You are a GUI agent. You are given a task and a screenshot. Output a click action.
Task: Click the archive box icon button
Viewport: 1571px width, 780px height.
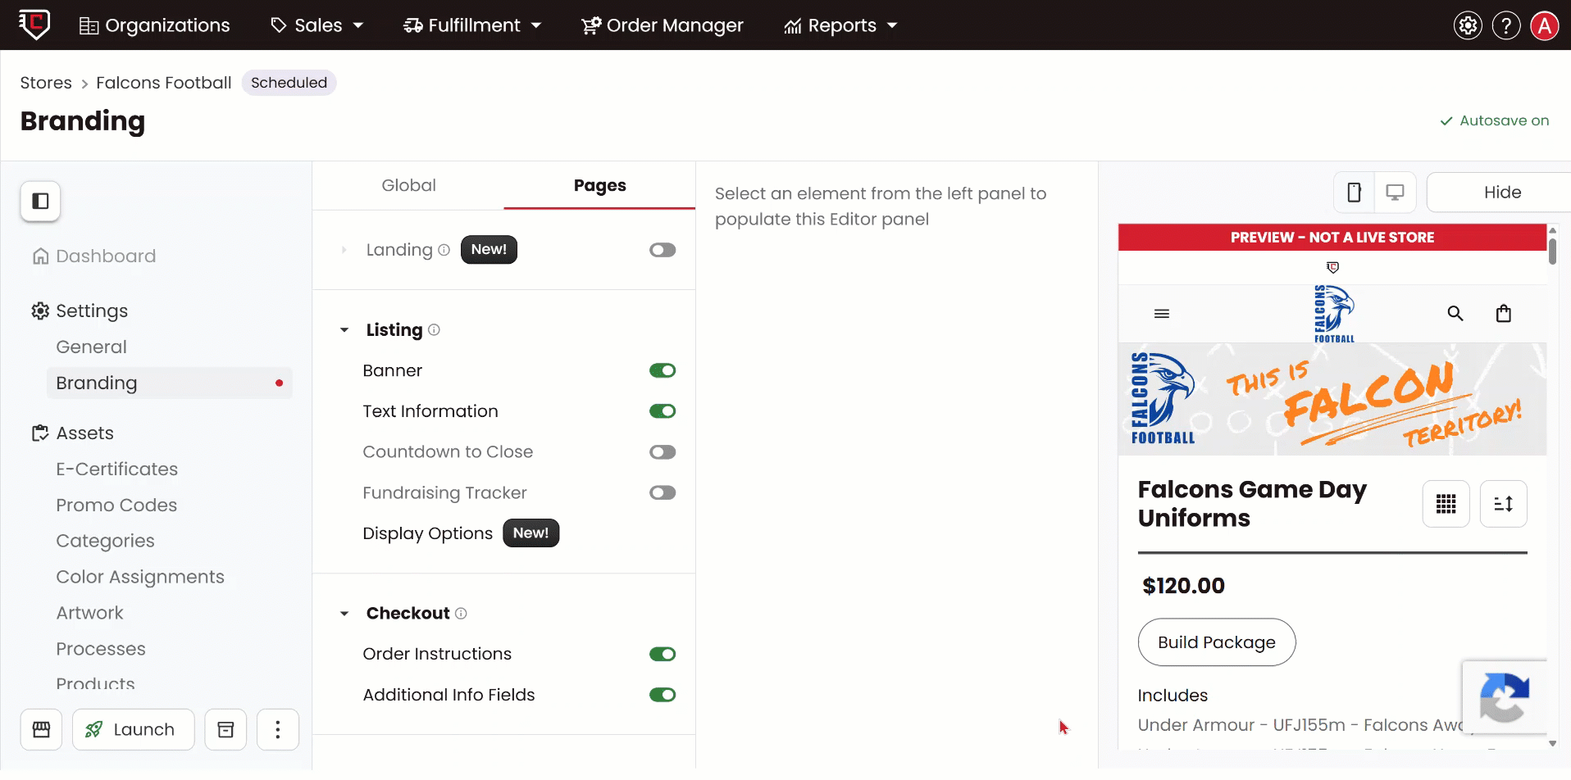[x=225, y=729]
